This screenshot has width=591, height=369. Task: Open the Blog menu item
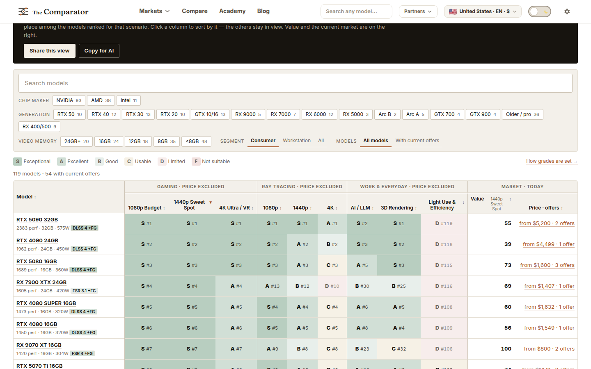click(263, 11)
